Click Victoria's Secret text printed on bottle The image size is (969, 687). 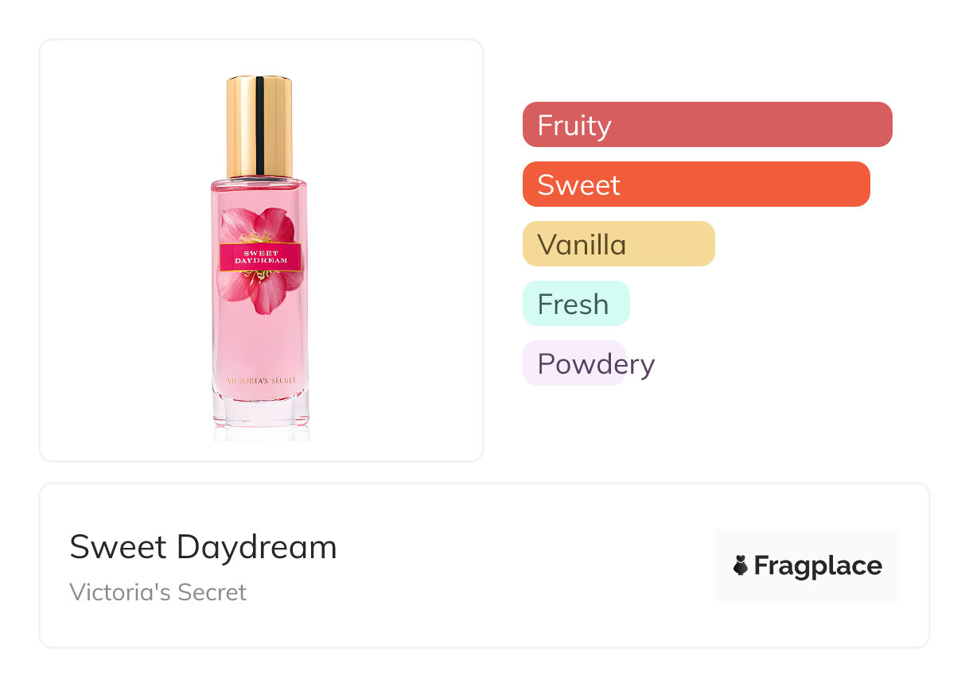point(261,382)
